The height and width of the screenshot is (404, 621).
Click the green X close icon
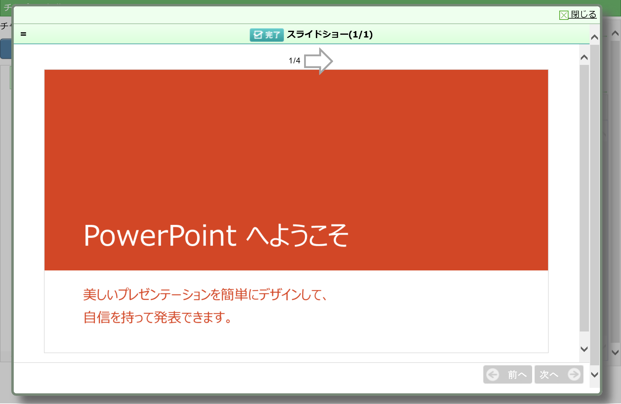(564, 15)
